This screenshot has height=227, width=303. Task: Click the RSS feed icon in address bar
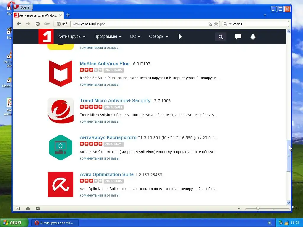tap(210, 24)
